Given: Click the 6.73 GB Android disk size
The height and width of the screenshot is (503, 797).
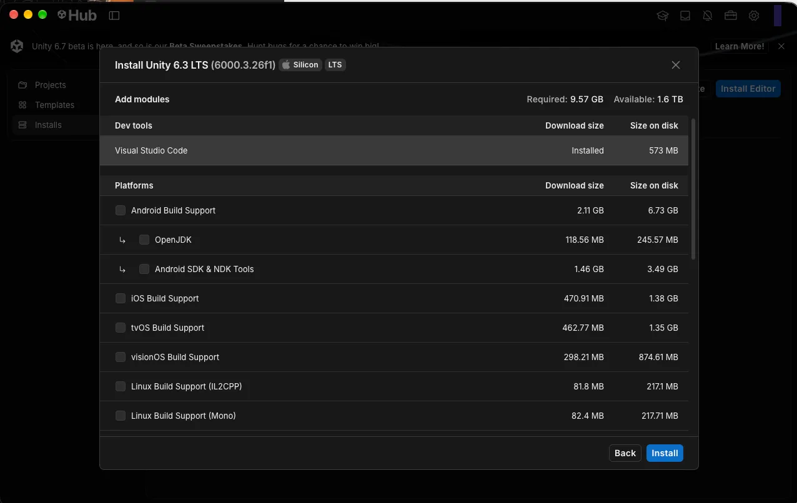Looking at the screenshot, I should (663, 210).
